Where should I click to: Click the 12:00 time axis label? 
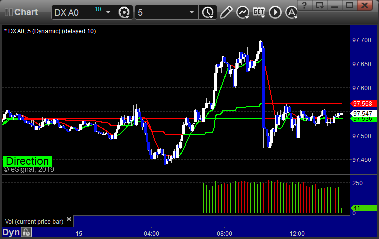297,234
